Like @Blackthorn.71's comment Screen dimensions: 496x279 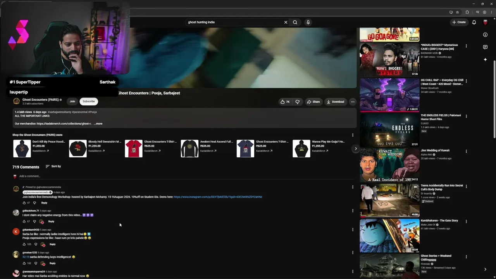click(24, 221)
